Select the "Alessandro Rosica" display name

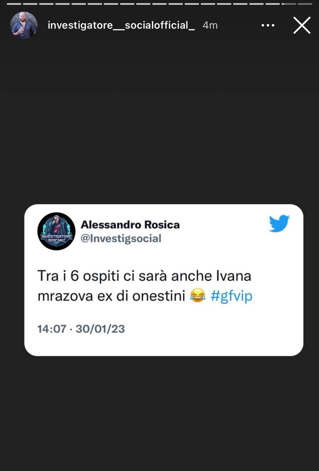click(x=130, y=224)
